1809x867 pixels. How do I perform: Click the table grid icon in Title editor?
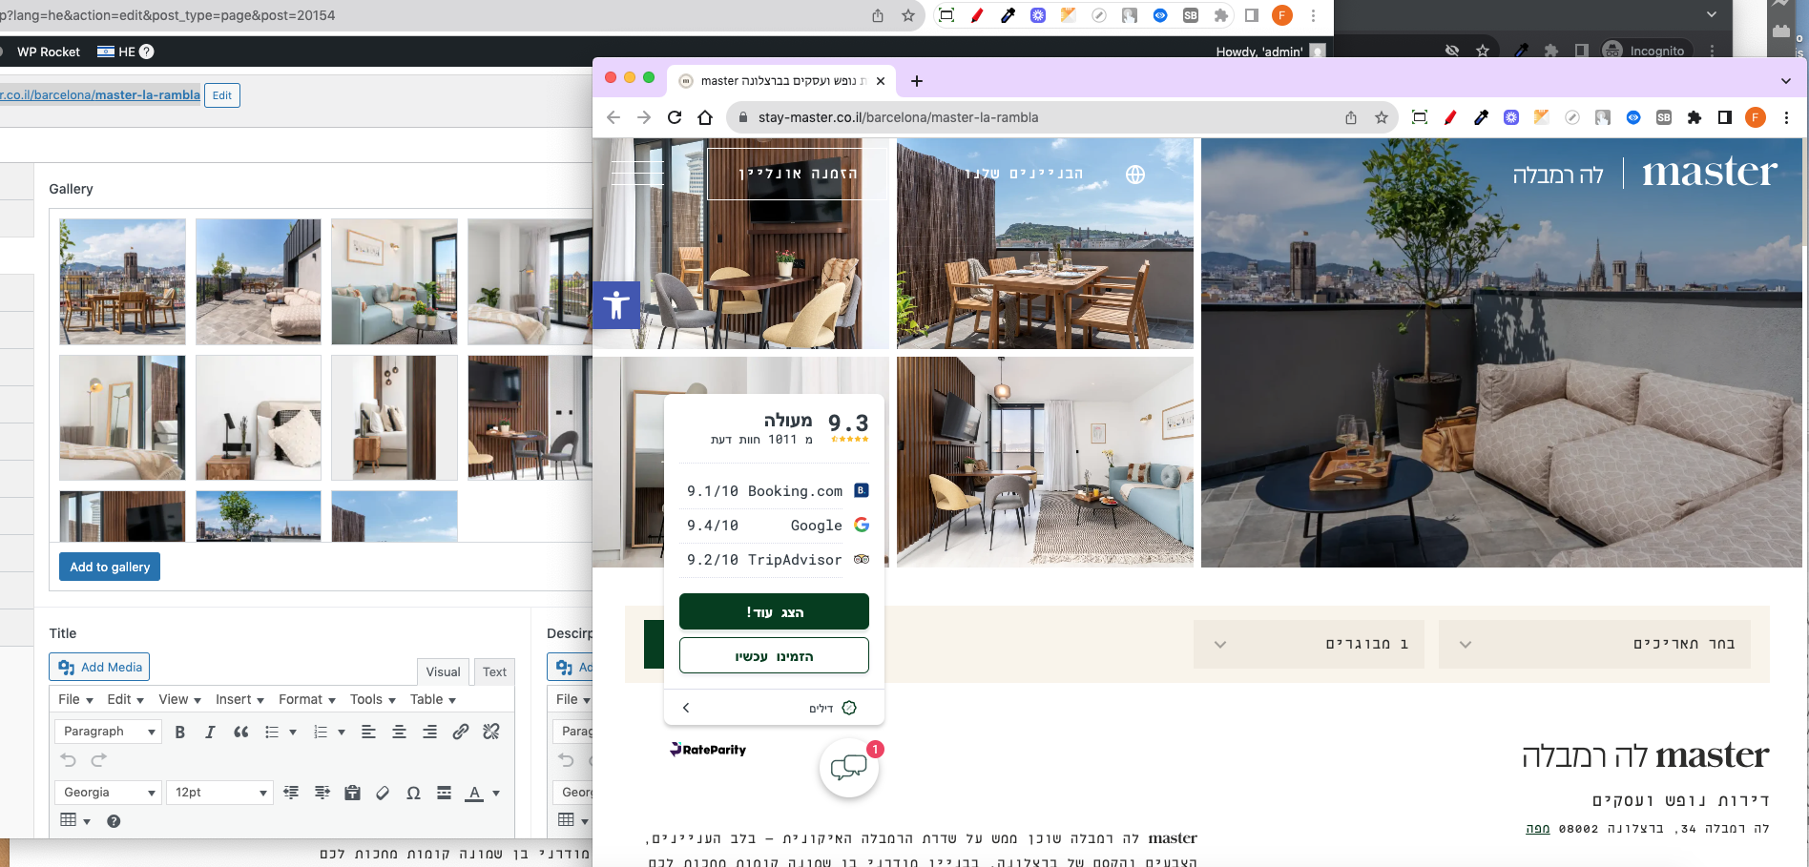(69, 820)
